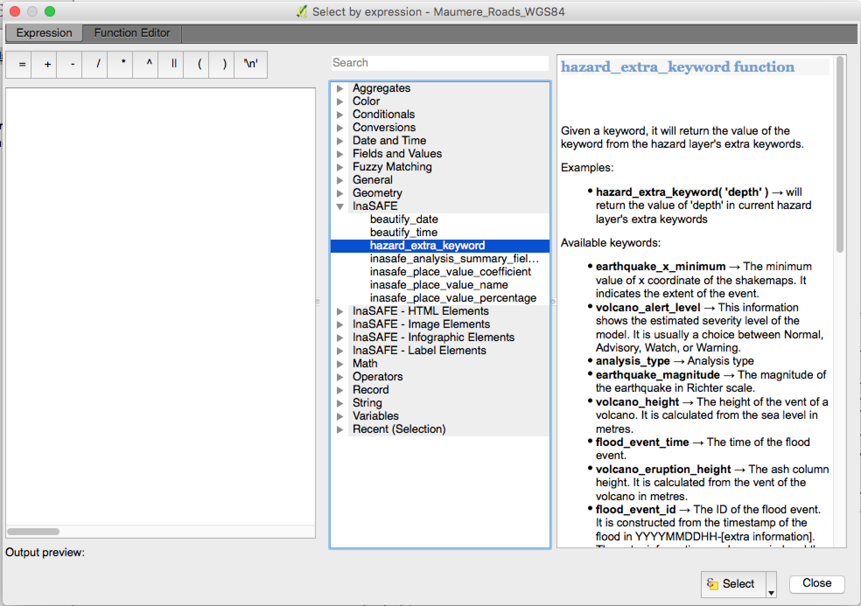
Task: Click the Close button
Action: 817,583
